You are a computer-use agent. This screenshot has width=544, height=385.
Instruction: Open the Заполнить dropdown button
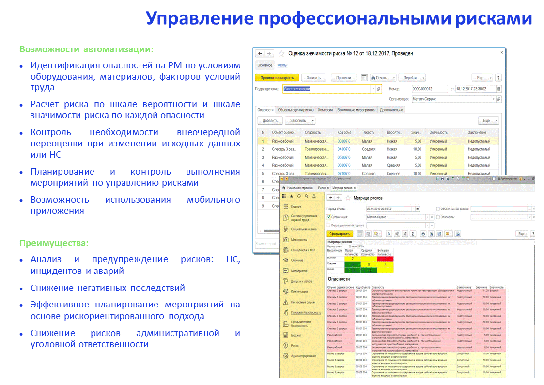coord(300,120)
